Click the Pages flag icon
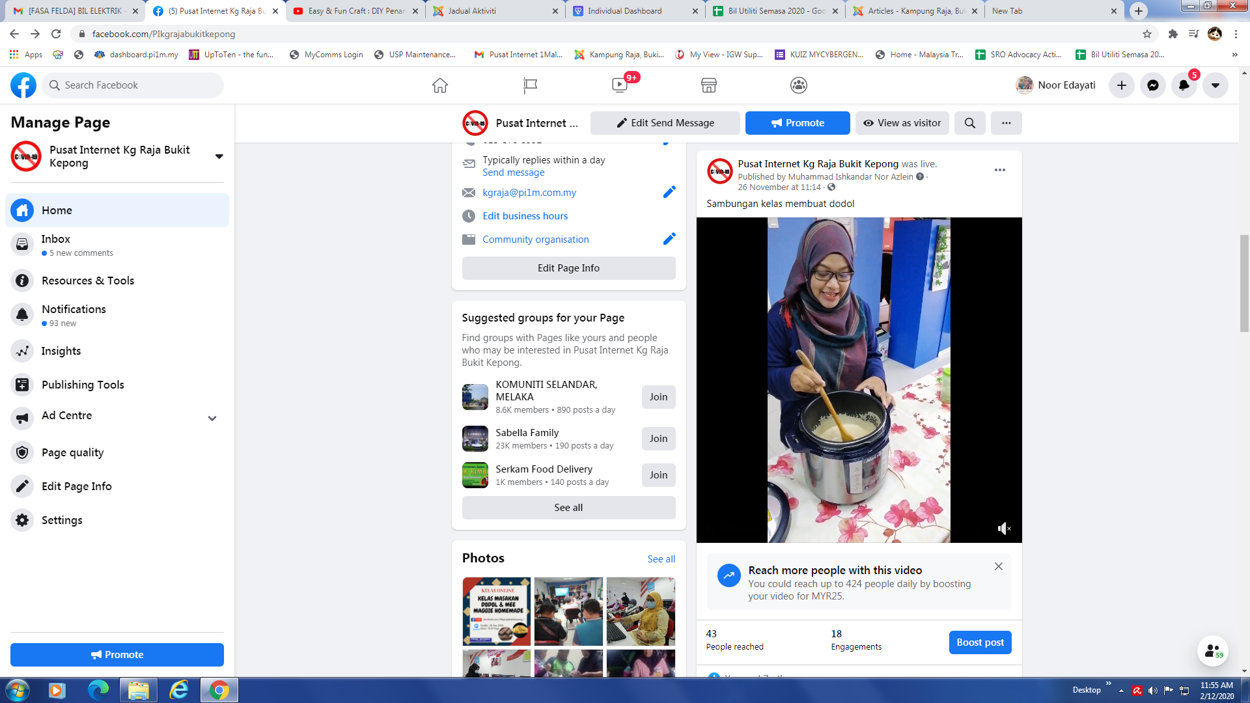The height and width of the screenshot is (703, 1250). 530,85
